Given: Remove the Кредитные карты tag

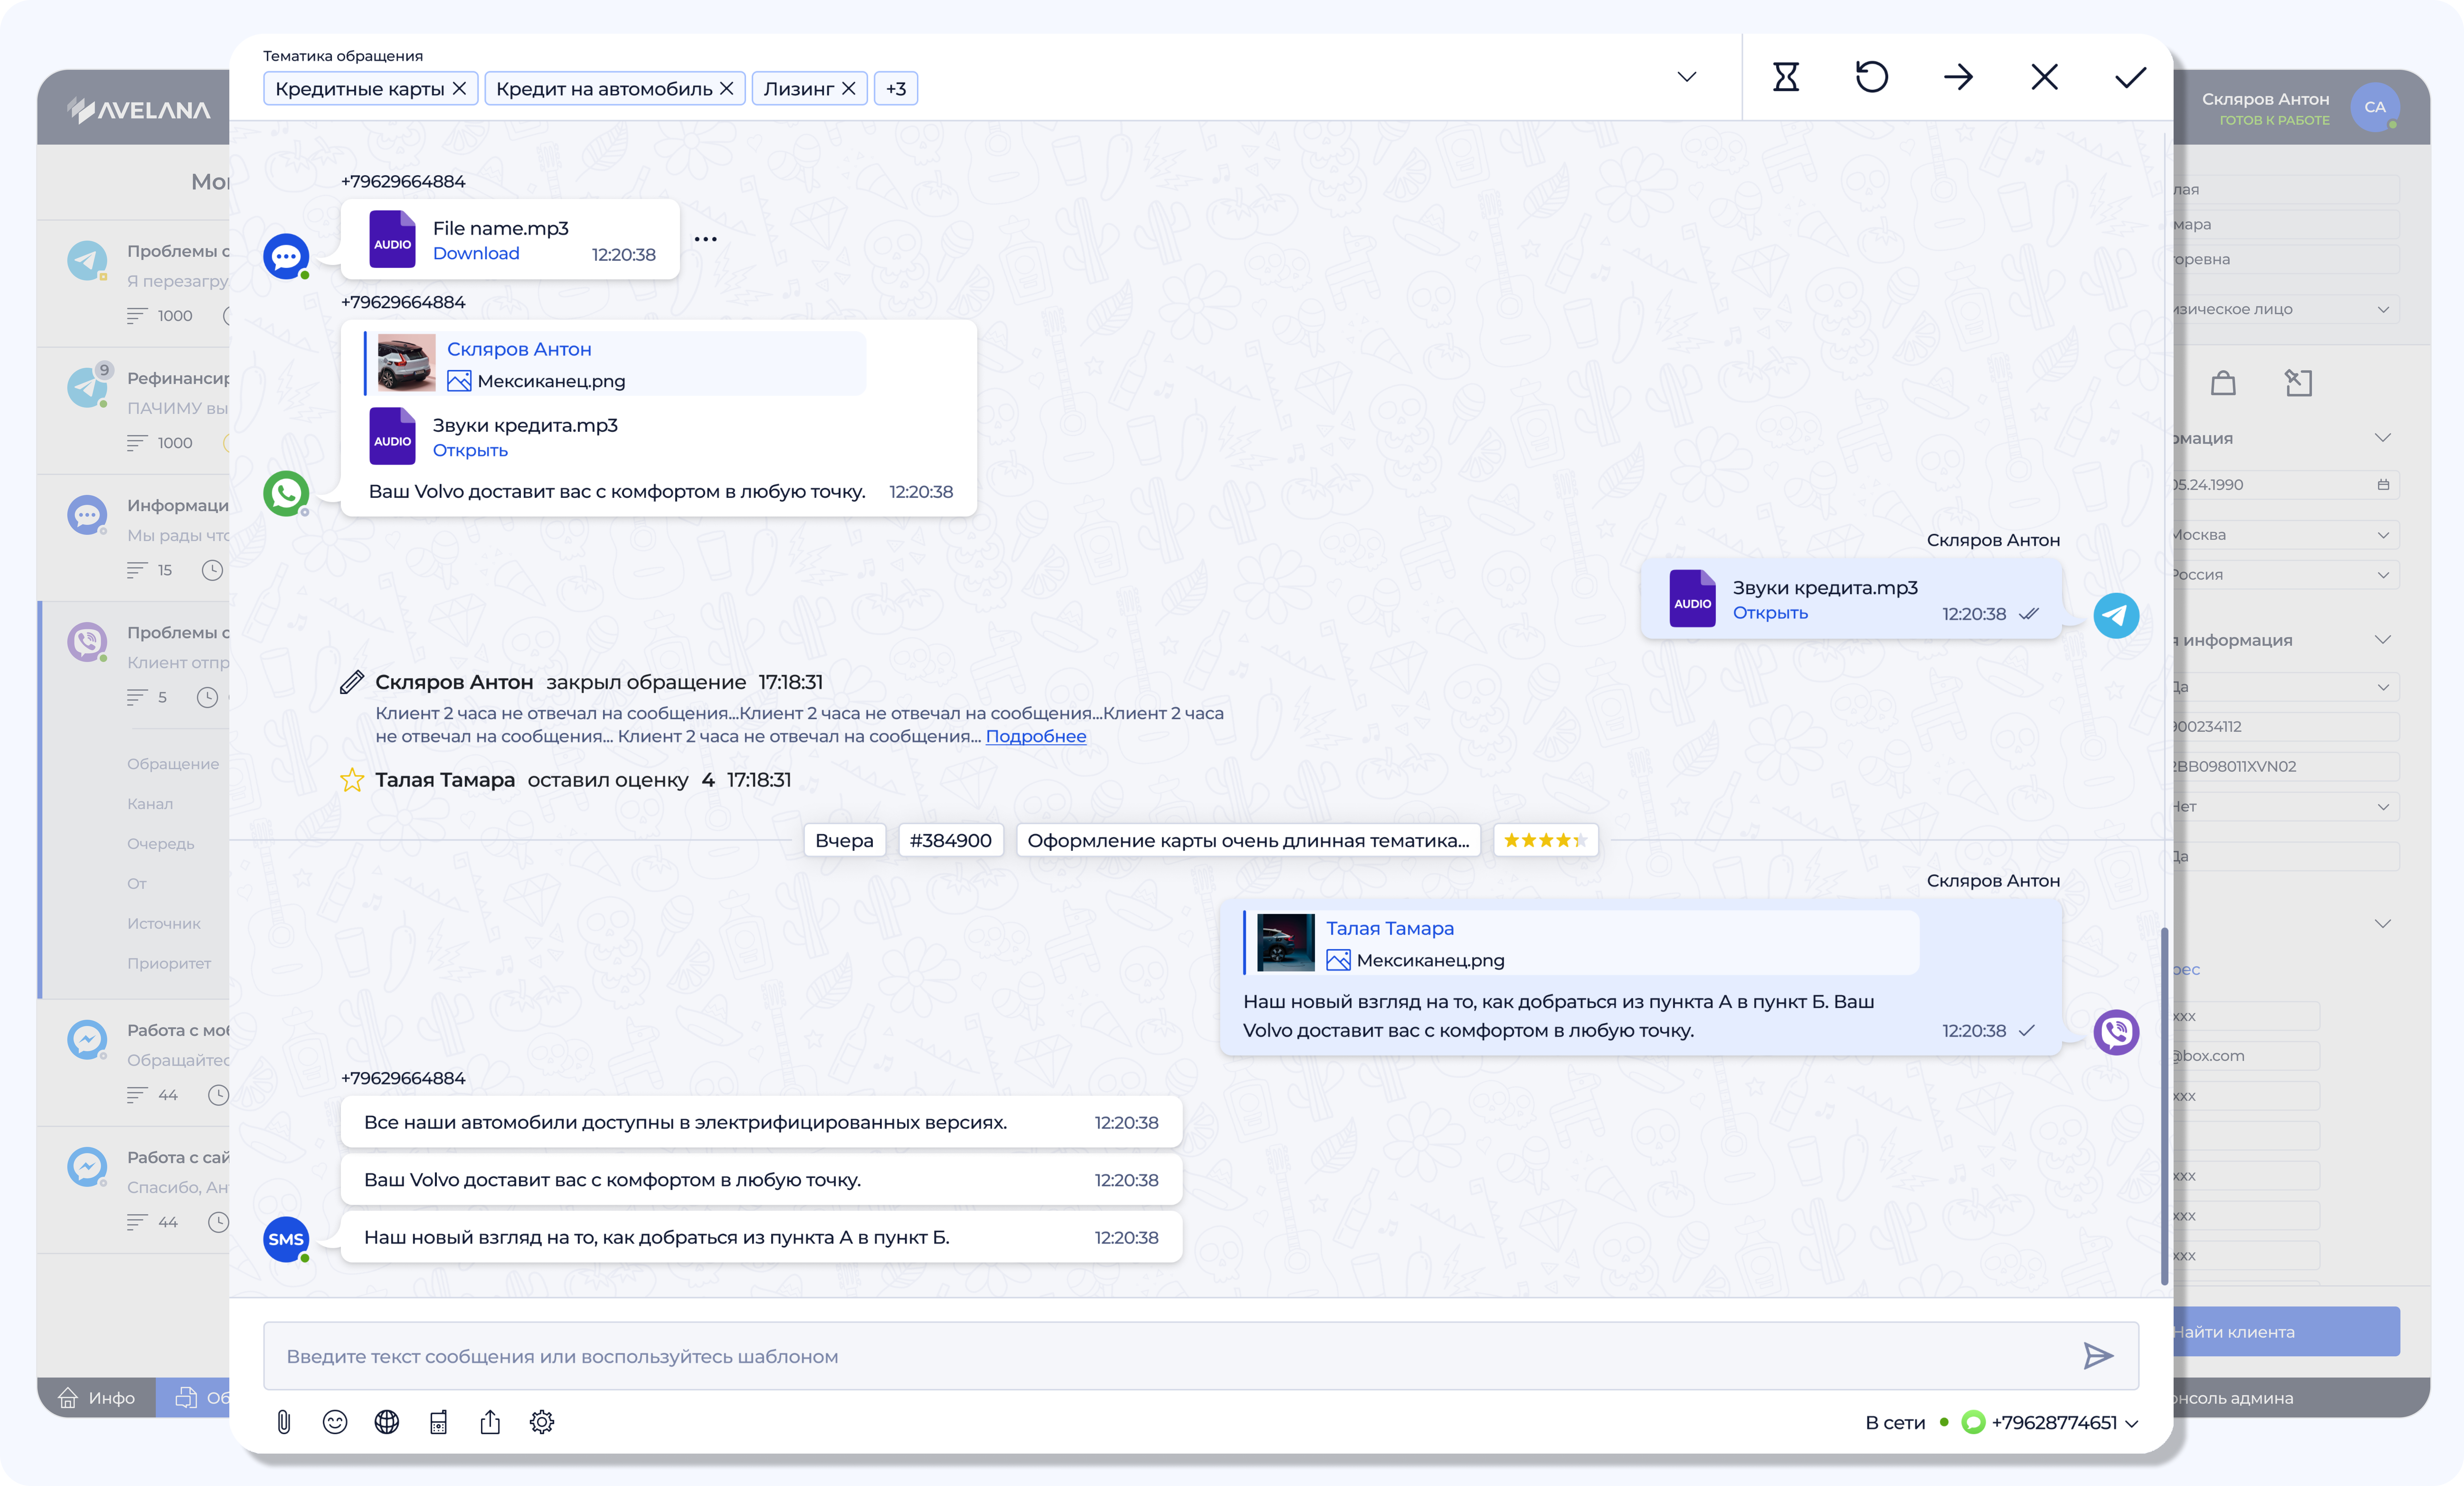Looking at the screenshot, I should coord(459,89).
